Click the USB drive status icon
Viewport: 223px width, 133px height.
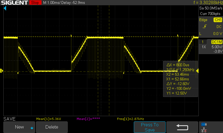click(x=204, y=124)
